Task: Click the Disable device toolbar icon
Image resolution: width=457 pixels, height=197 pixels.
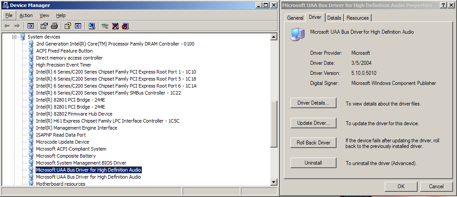Action: 125,26
